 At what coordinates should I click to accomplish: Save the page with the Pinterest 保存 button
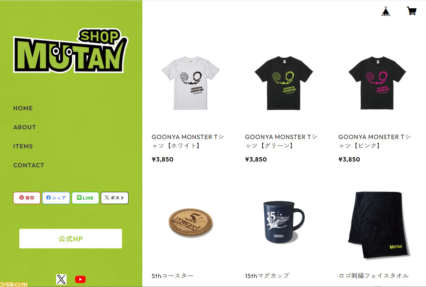pyautogui.click(x=27, y=198)
